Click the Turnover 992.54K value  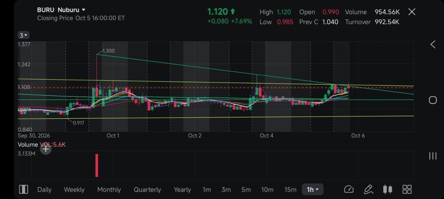(387, 22)
